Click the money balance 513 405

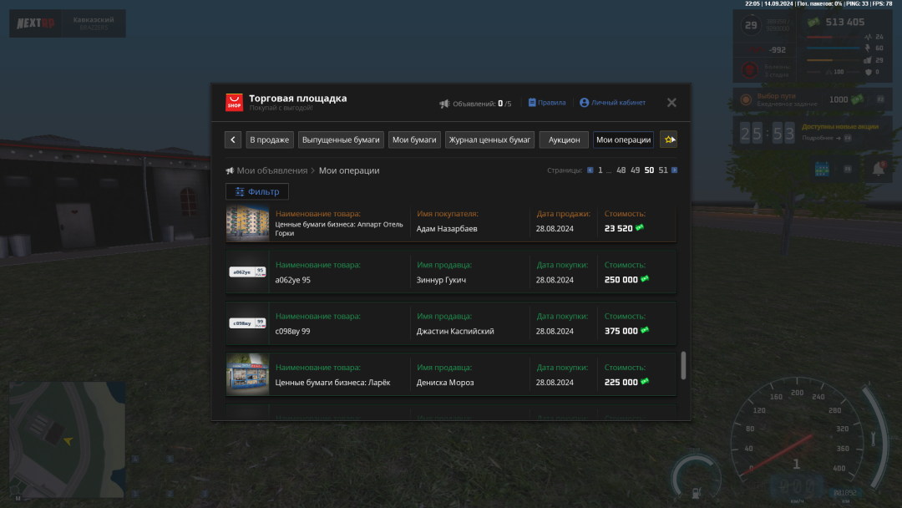coord(844,22)
